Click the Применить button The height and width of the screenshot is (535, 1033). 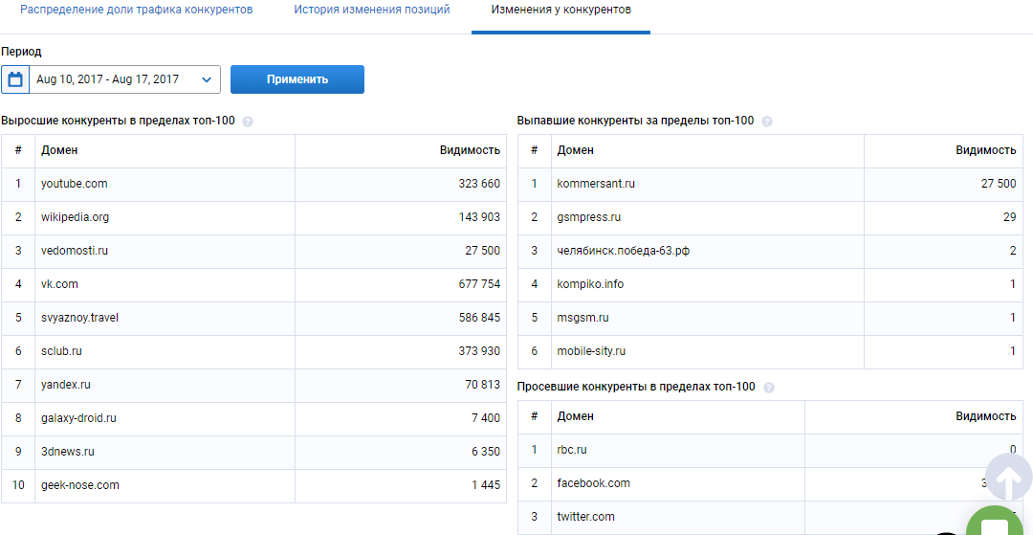pyautogui.click(x=297, y=79)
